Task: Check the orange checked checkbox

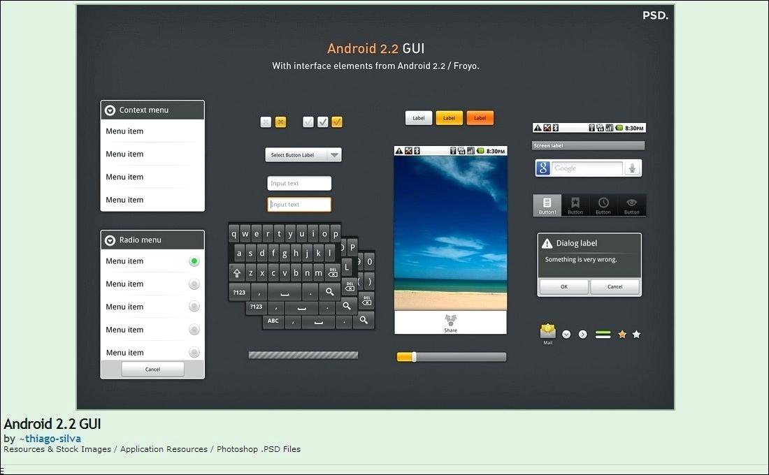Action: pyautogui.click(x=337, y=122)
